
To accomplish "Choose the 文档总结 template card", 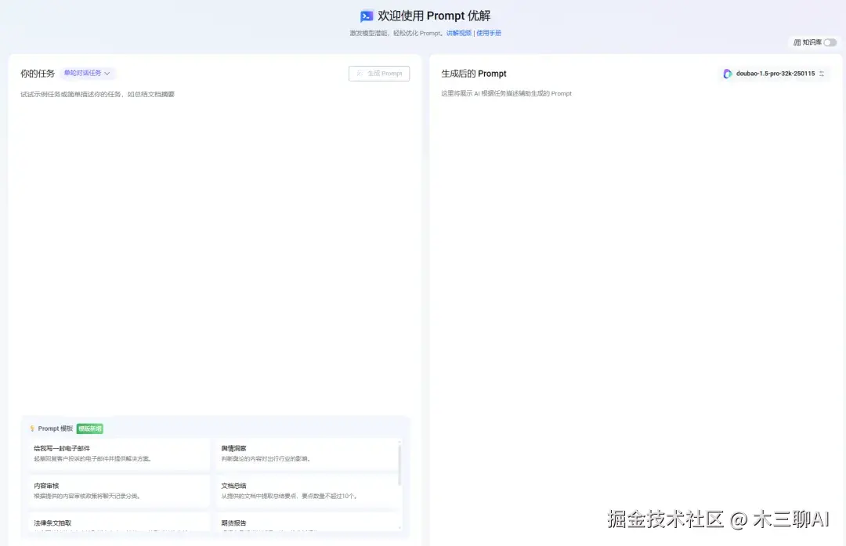I will point(306,491).
